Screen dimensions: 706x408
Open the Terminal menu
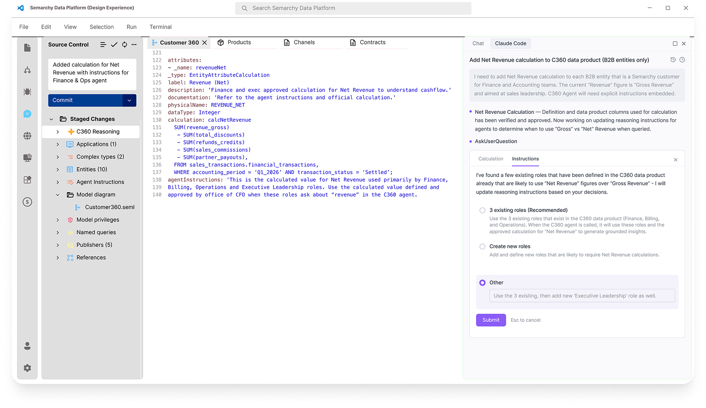(x=161, y=27)
